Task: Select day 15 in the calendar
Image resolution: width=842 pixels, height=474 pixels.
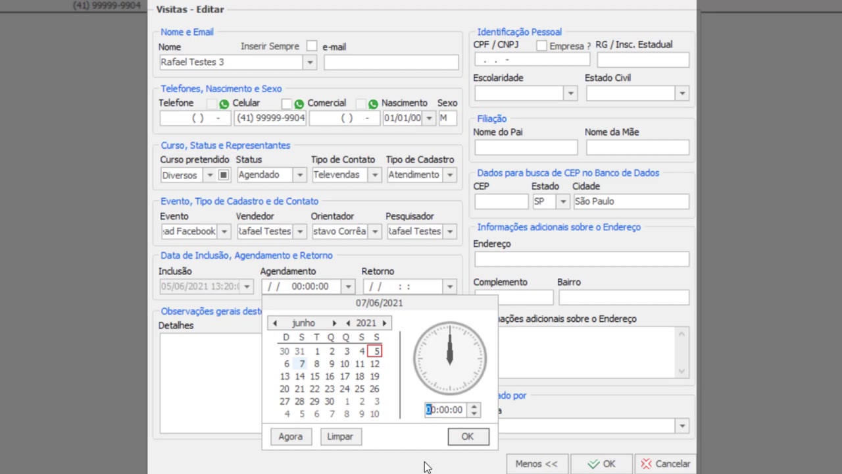Action: pos(314,377)
